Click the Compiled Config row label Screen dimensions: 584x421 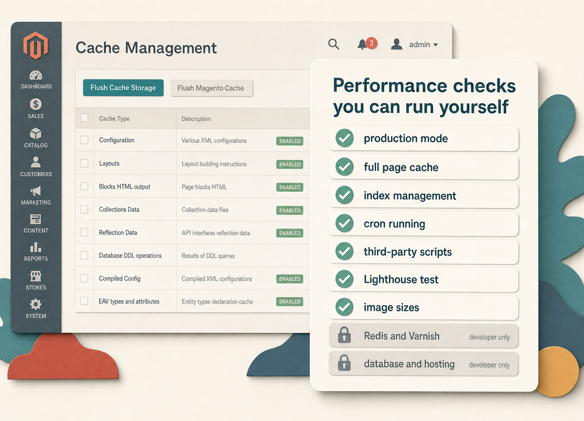pos(120,279)
